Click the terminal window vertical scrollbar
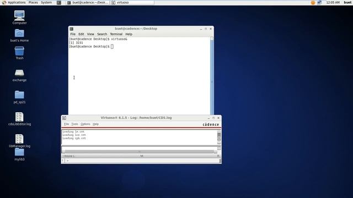 coord(212,76)
